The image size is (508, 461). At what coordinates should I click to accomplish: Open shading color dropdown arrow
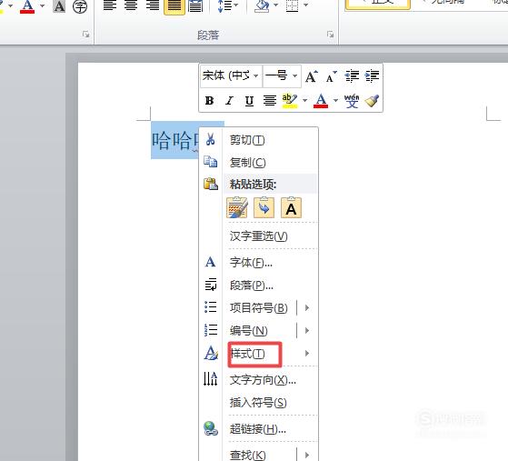pos(275,5)
